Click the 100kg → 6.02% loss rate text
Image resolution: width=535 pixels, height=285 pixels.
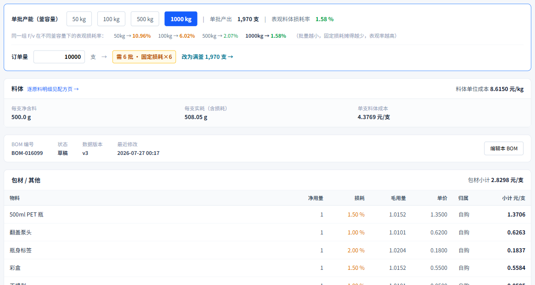click(x=176, y=36)
